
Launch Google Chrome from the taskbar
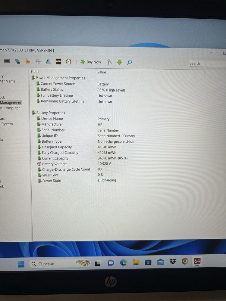(185, 261)
